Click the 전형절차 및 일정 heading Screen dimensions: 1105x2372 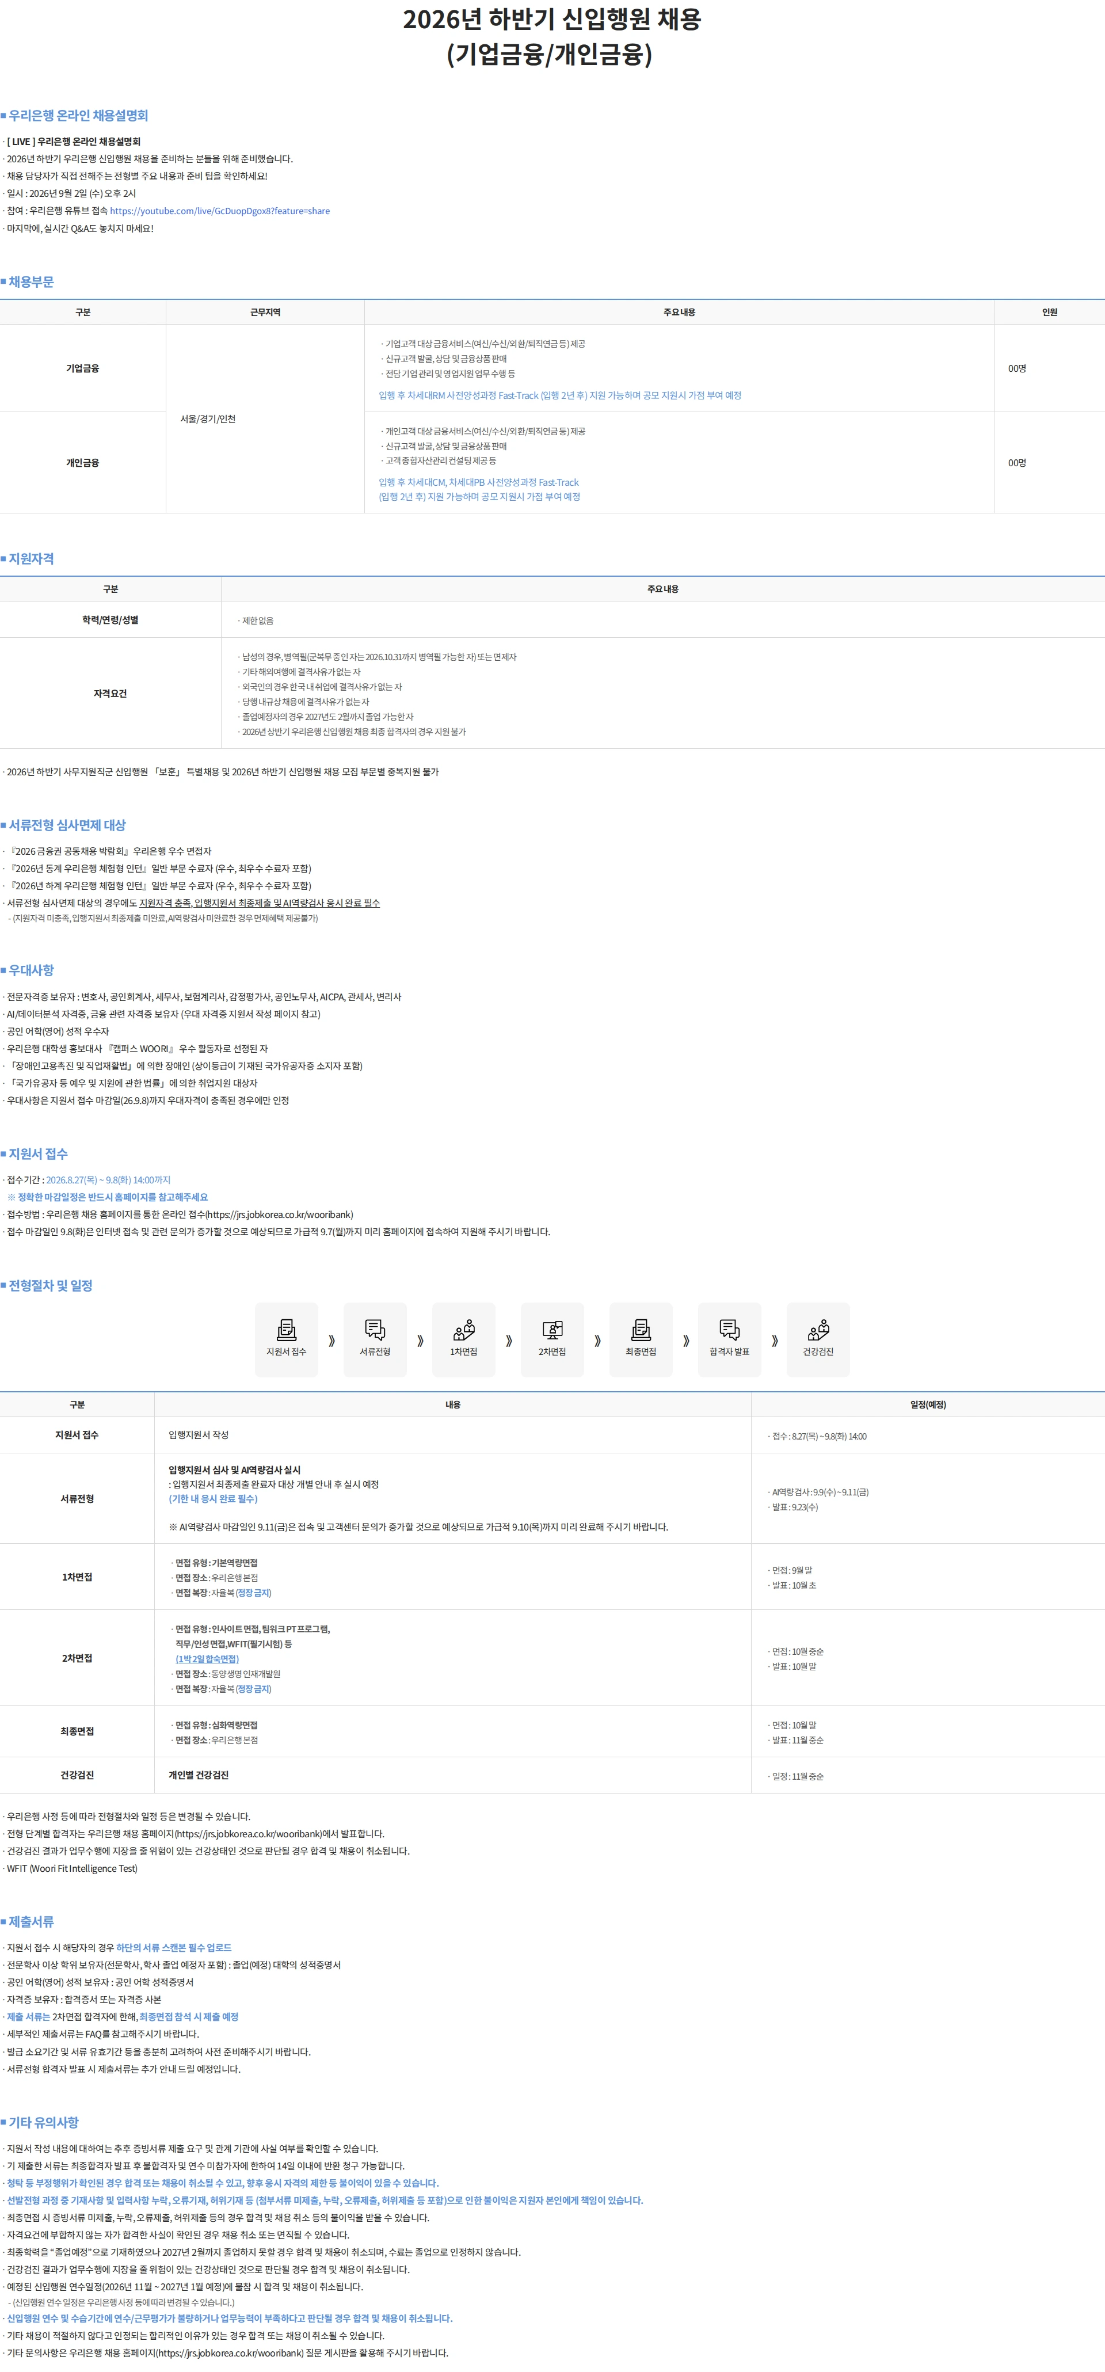pos(51,1285)
